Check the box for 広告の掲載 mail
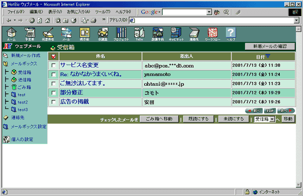Image resolution: width=303 pixels, height=196 pixels. 54,102
